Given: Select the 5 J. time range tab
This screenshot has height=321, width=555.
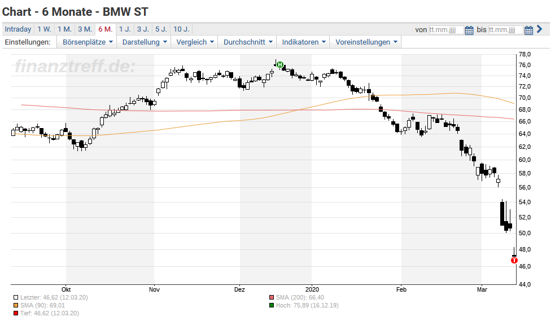Looking at the screenshot, I should 161,29.
